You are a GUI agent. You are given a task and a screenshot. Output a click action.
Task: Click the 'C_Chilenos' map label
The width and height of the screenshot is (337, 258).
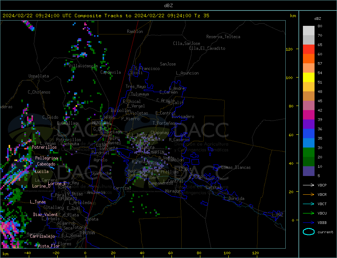point(39,92)
